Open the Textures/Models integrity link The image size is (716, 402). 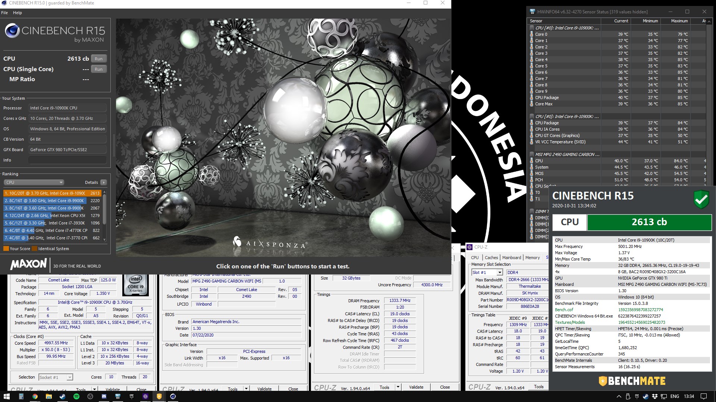570,322
